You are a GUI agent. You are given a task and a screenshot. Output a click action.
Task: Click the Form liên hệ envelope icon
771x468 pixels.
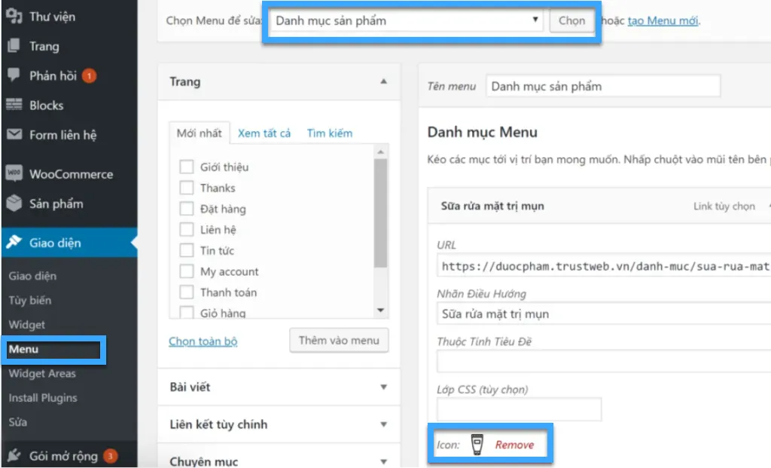pyautogui.click(x=14, y=135)
